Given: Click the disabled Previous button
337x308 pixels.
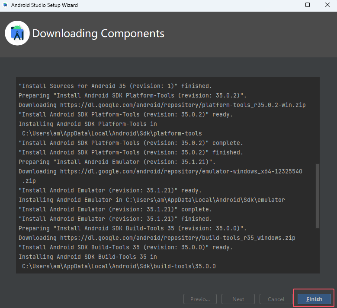Looking at the screenshot, I should [x=200, y=299].
